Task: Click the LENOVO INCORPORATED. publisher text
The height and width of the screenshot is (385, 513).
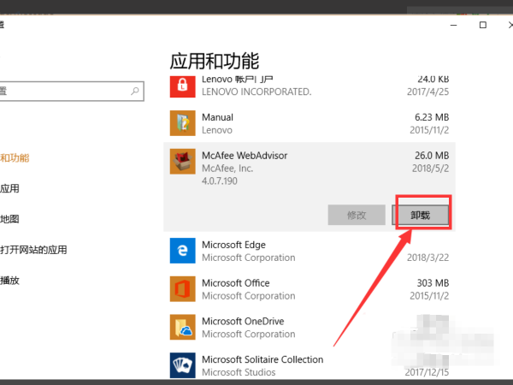Action: tap(256, 92)
